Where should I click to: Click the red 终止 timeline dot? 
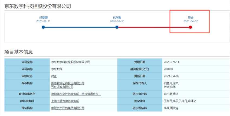click(190, 27)
